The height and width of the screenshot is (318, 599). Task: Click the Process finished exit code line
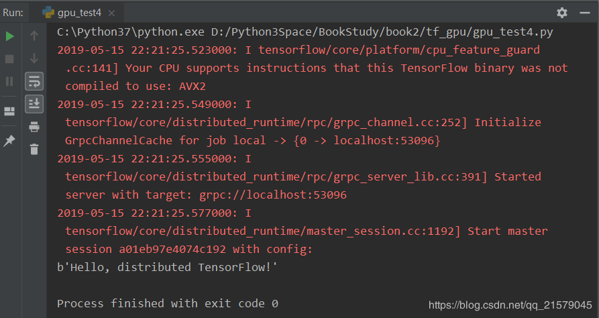pos(167,303)
